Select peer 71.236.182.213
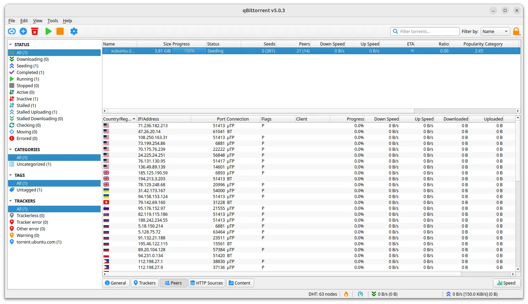Screen dimensions: 528x304 click(x=153, y=126)
